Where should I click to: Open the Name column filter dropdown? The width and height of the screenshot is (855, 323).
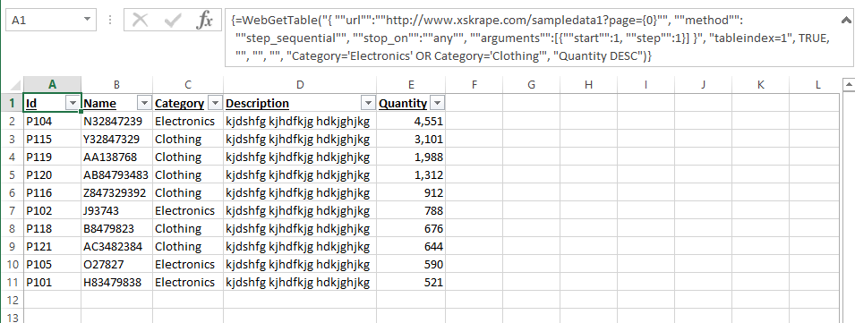[x=144, y=104]
